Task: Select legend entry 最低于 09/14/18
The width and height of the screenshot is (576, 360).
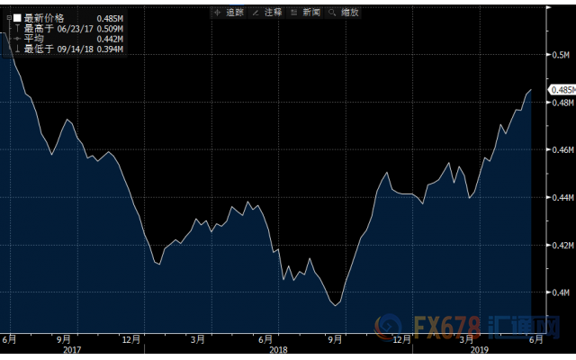Action: tap(58, 49)
